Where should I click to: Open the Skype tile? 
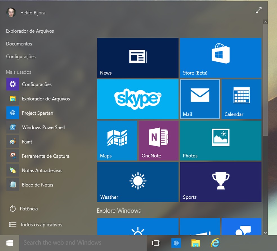138,99
